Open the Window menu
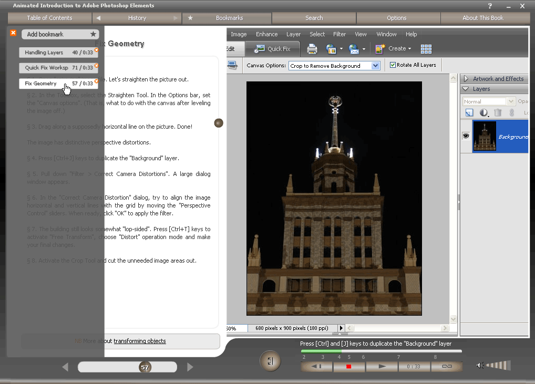 pyautogui.click(x=387, y=34)
